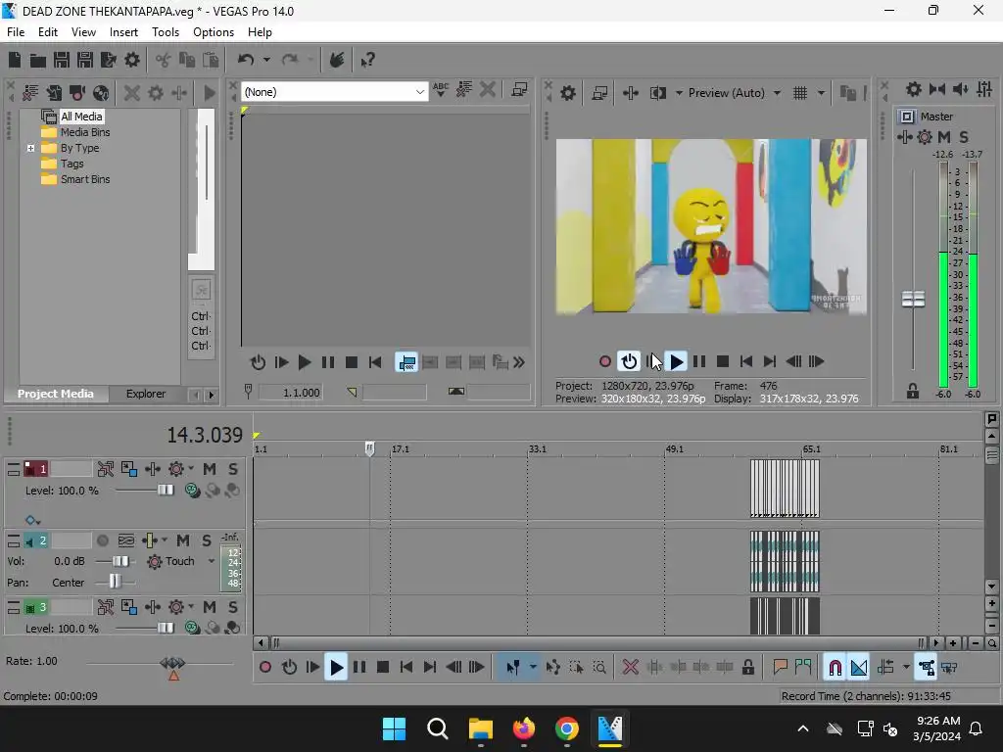The height and width of the screenshot is (752, 1003).
Task: Click the Undo arrow in the toolbar
Action: [246, 60]
